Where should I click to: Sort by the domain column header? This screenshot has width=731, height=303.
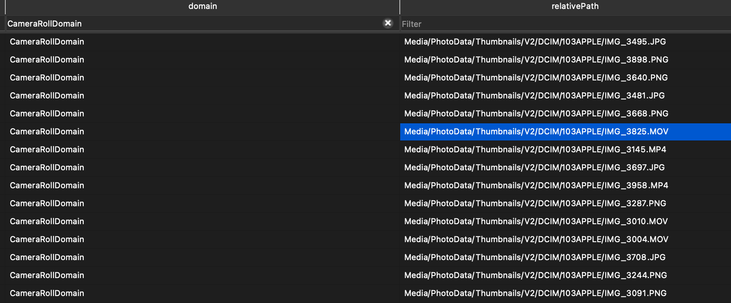tap(203, 6)
